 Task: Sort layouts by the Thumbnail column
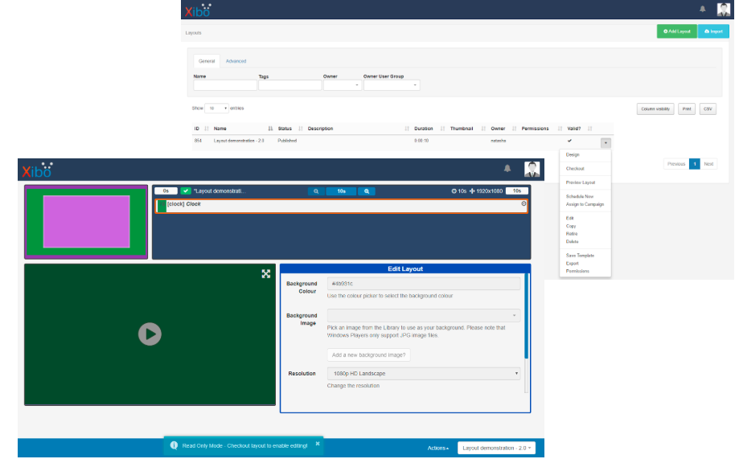pyautogui.click(x=467, y=129)
